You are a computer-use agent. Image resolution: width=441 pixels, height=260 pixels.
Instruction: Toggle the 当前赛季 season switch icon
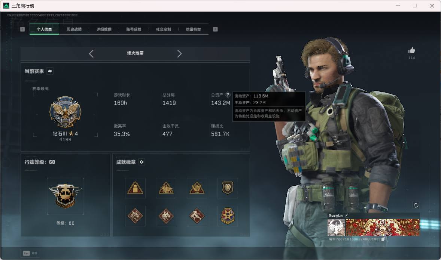pos(50,71)
